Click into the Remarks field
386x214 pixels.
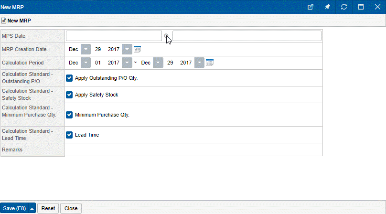click(x=193, y=150)
